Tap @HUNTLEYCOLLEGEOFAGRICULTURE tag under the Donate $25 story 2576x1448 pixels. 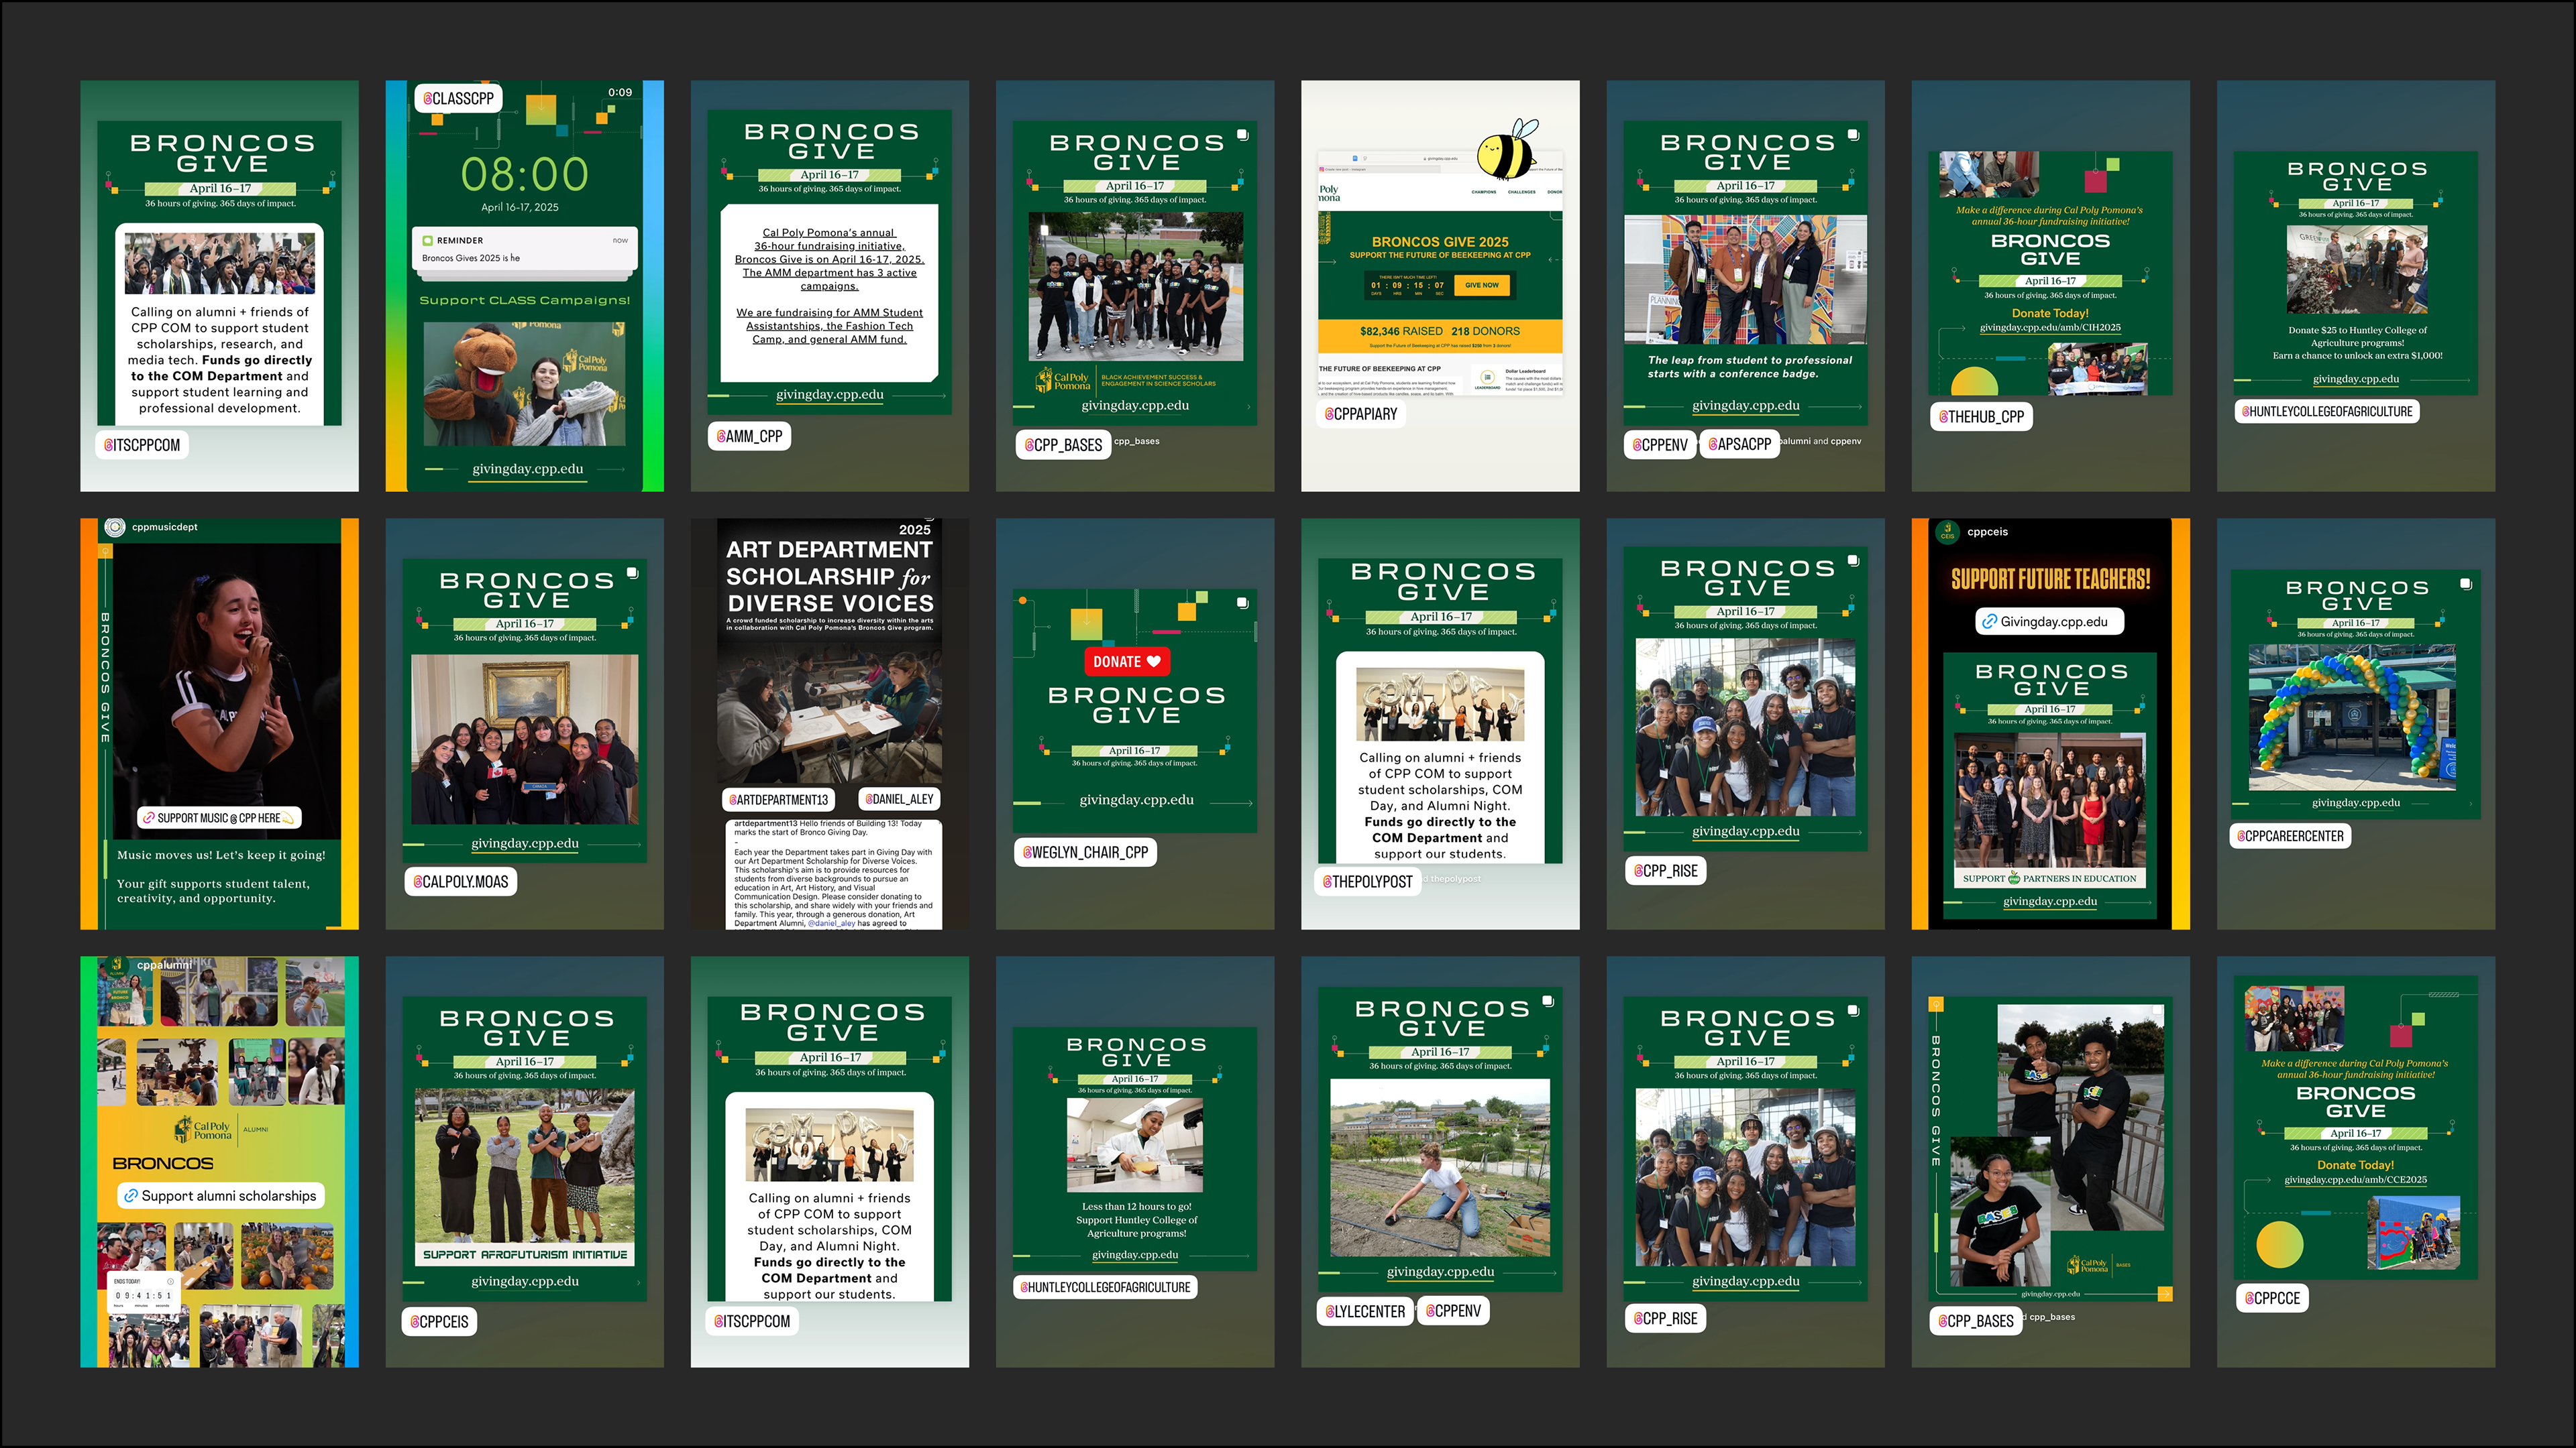[x=2327, y=412]
